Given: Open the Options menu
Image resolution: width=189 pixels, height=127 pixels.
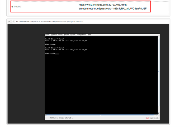Looking at the screenshot, I should [66, 35].
